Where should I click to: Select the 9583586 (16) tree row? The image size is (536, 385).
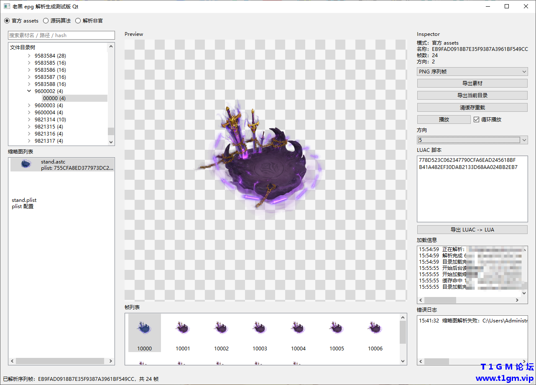pyautogui.click(x=50, y=70)
